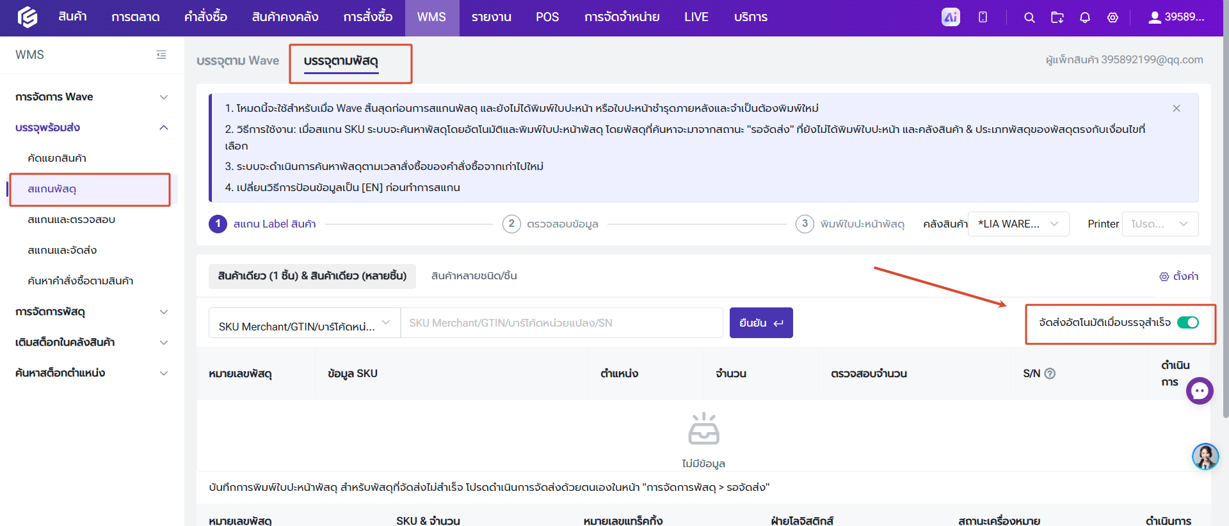Click the customer service avatar
The height and width of the screenshot is (526, 1229).
click(1205, 457)
